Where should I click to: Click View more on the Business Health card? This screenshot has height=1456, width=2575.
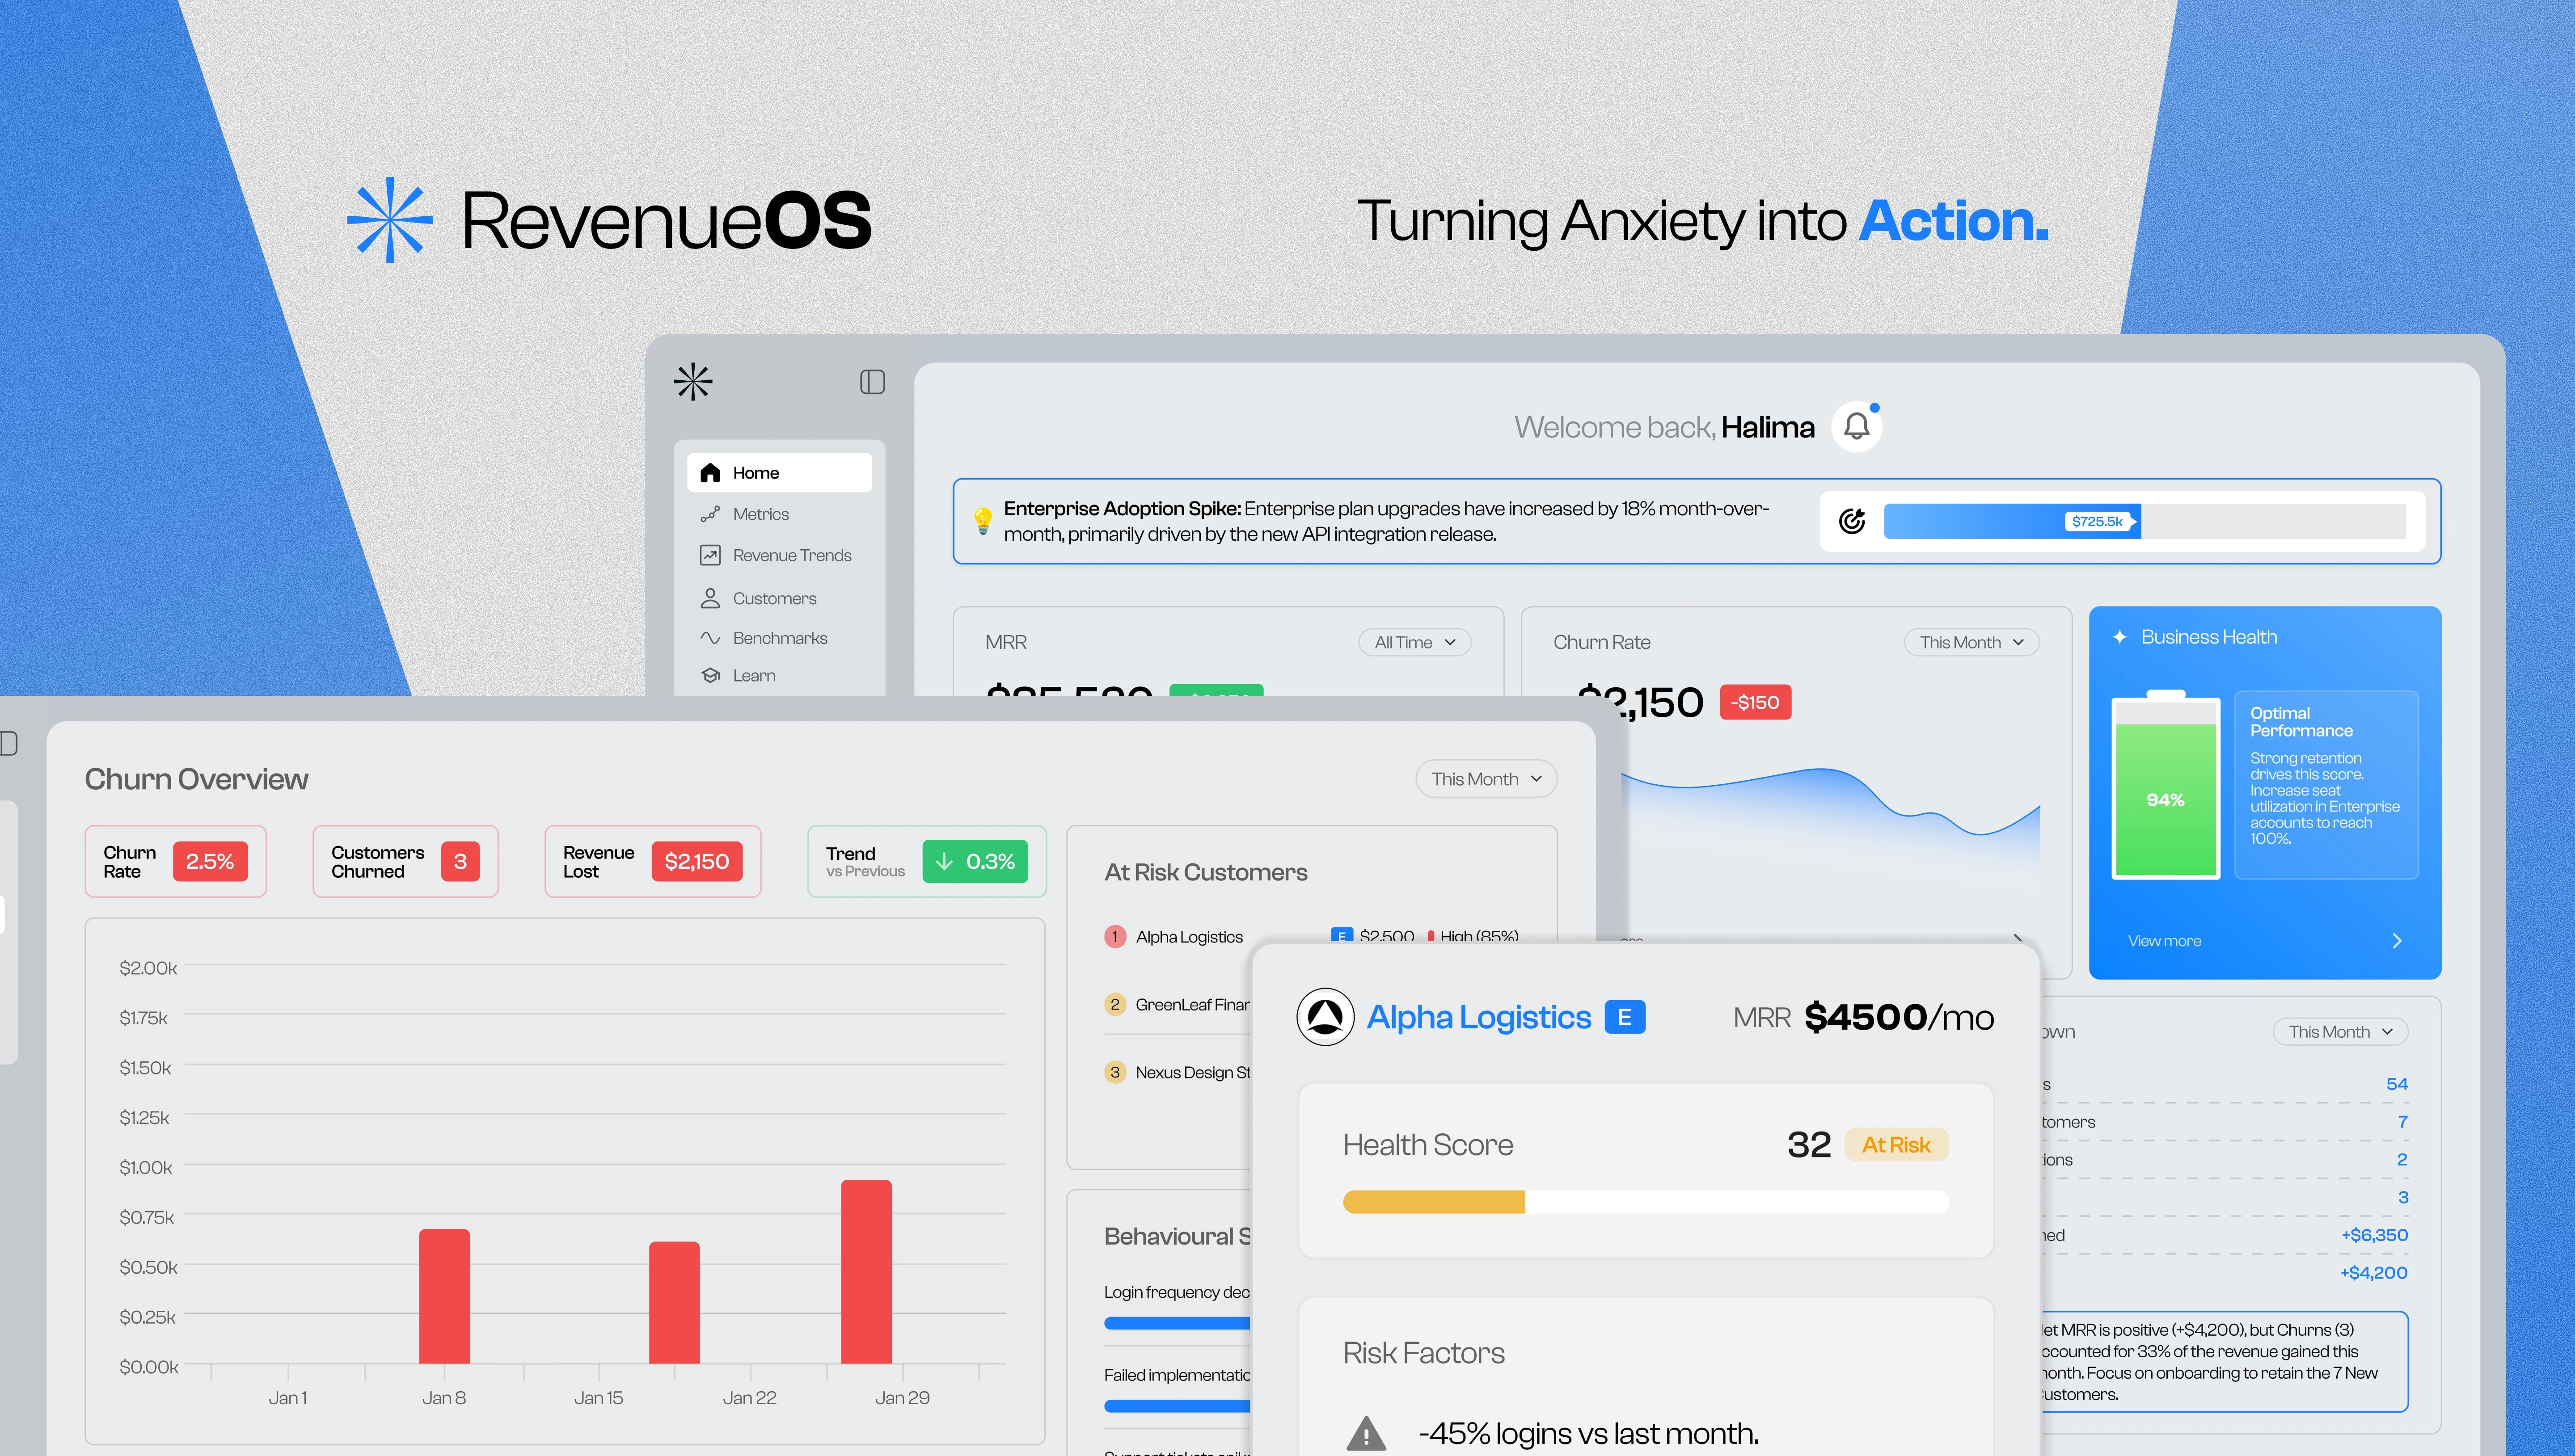pos(2164,941)
